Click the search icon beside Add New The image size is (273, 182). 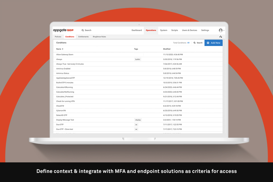(195, 43)
